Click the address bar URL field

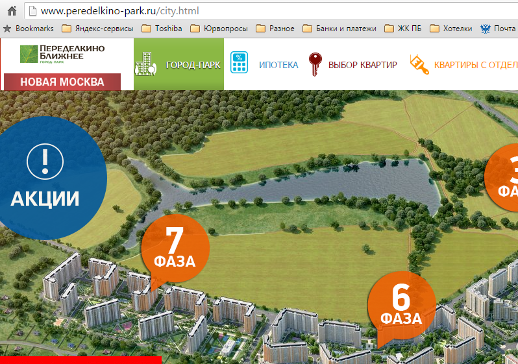pyautogui.click(x=271, y=11)
